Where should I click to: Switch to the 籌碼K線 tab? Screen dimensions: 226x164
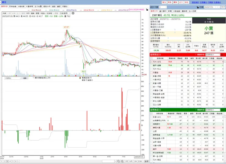[4, 6]
